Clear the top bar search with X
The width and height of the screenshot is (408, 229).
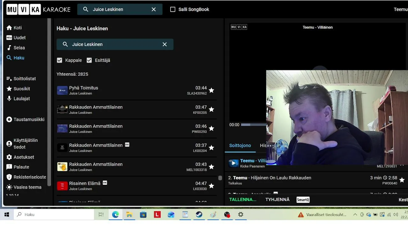tap(154, 9)
